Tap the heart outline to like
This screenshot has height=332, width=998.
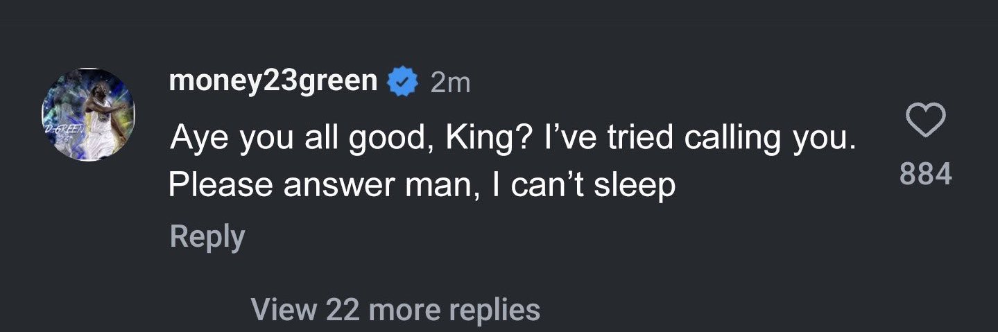[x=926, y=120]
